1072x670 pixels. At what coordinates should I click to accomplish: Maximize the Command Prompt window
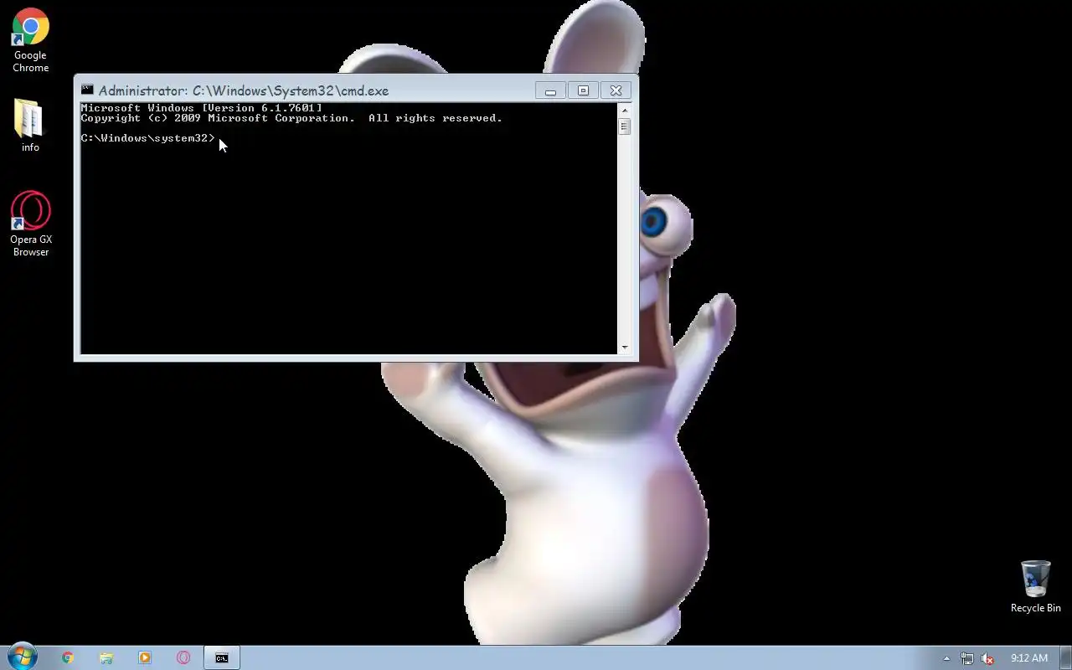click(583, 90)
